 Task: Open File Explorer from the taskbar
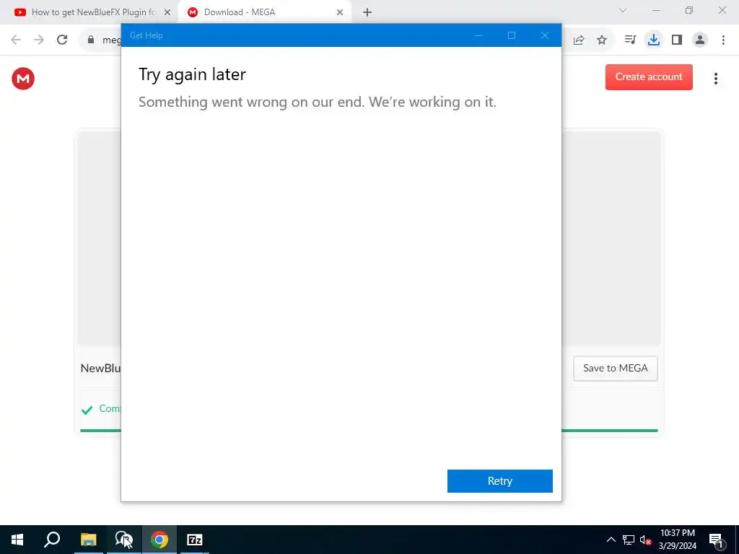click(x=88, y=540)
